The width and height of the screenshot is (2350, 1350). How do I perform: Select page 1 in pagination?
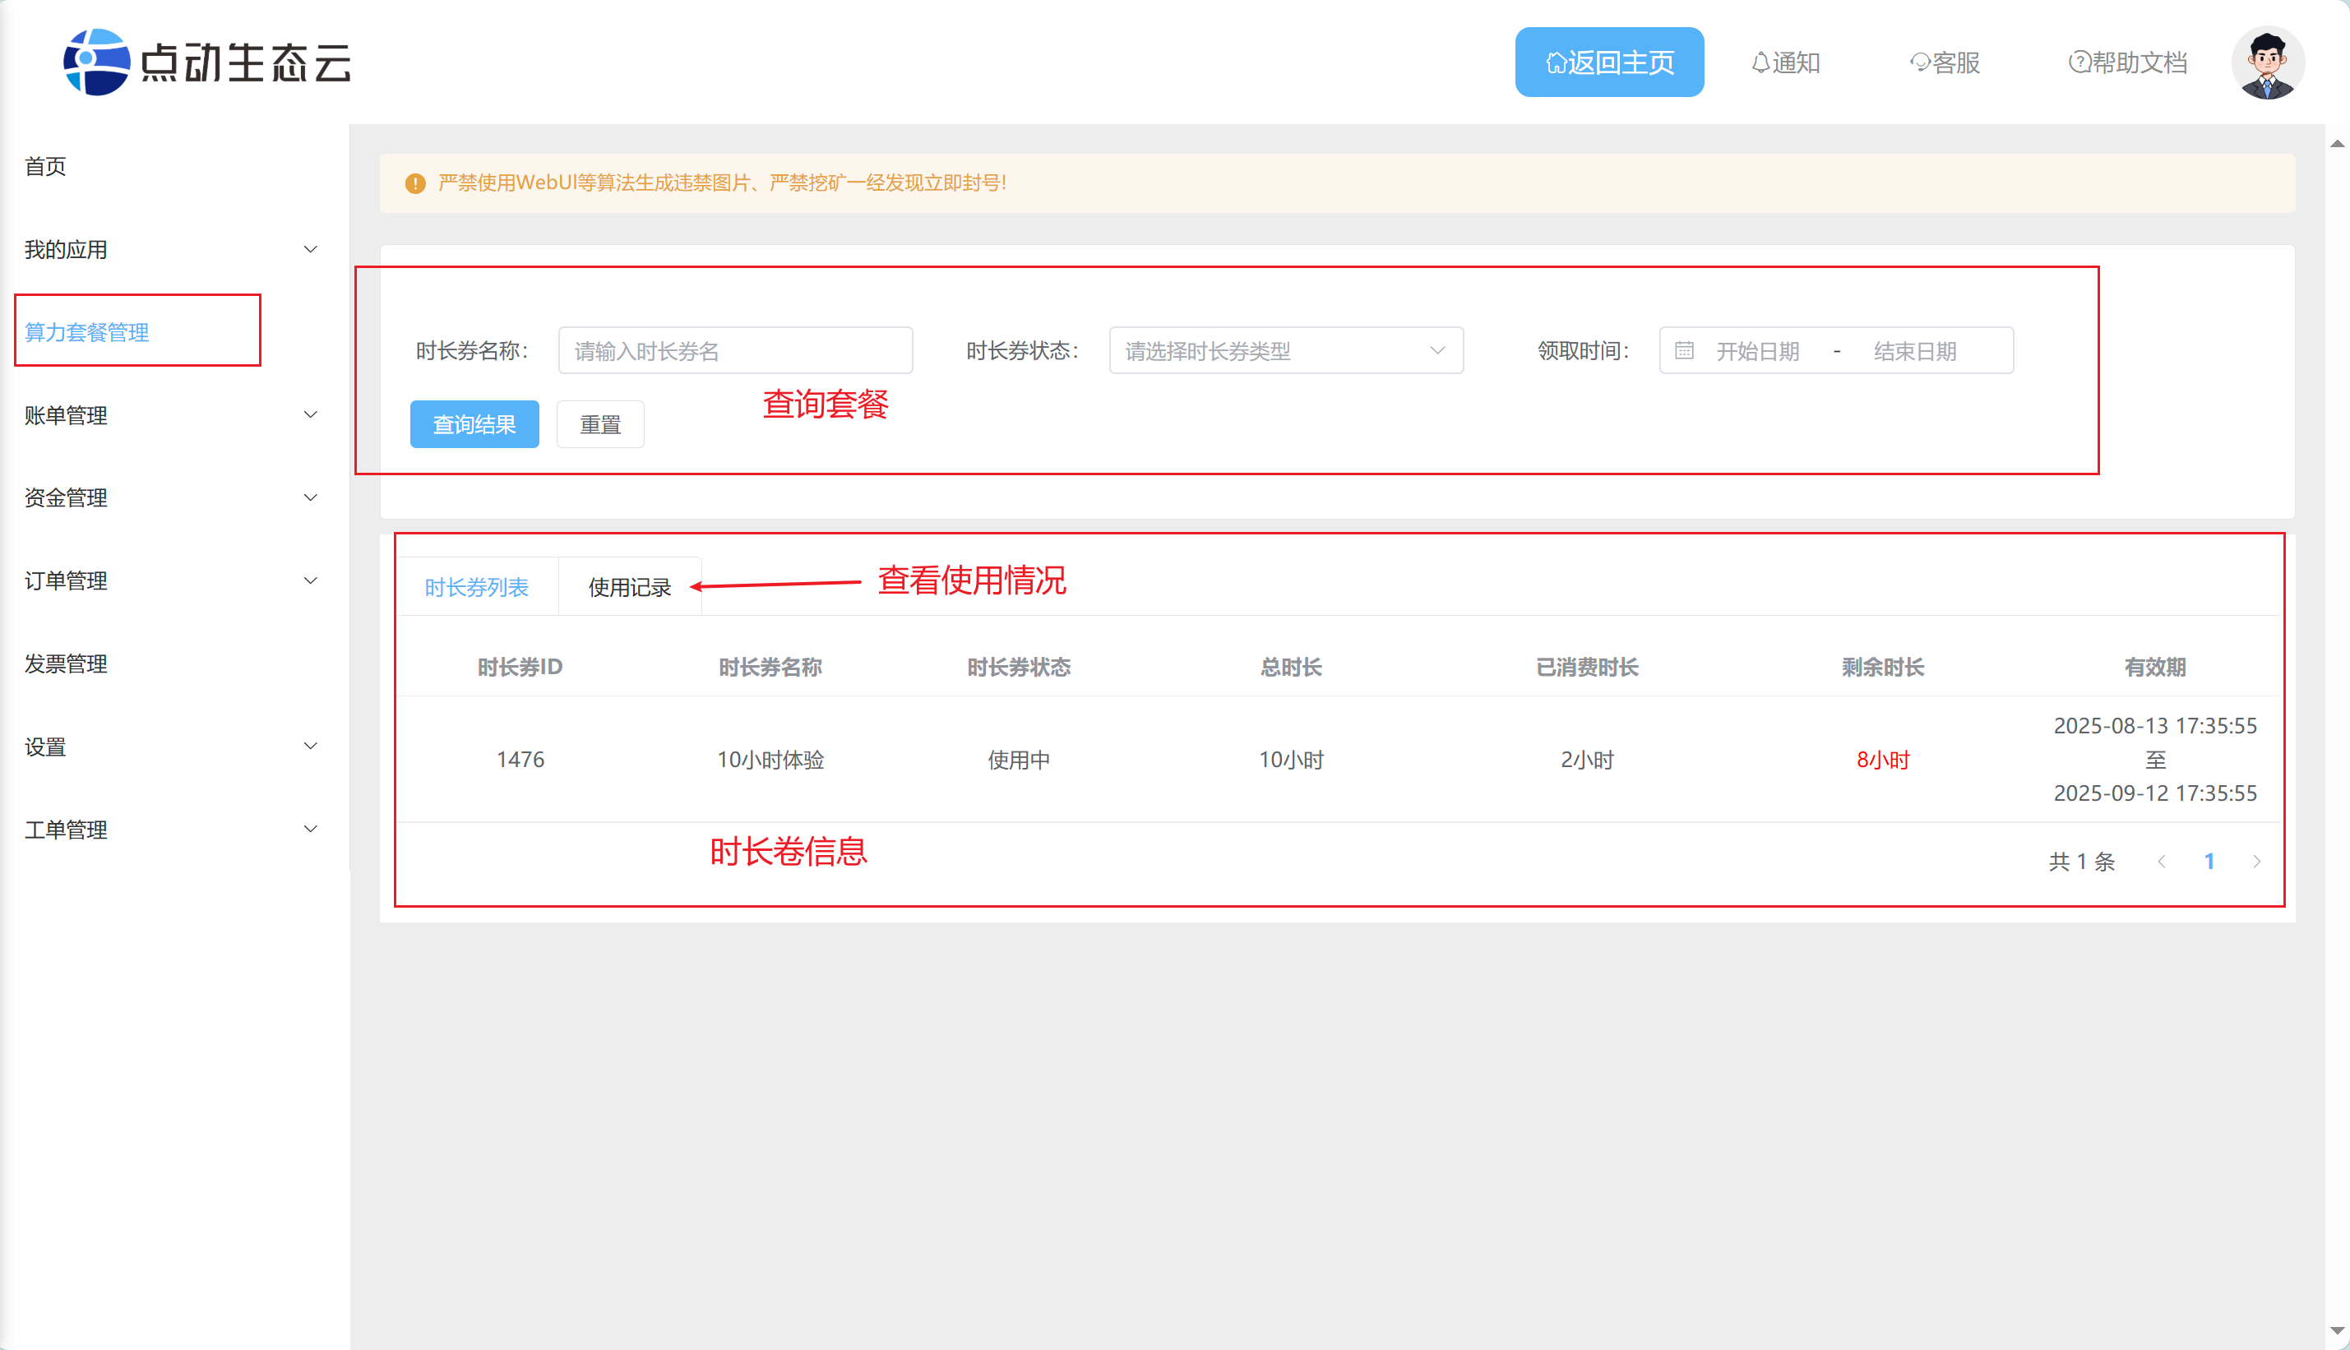click(2209, 862)
